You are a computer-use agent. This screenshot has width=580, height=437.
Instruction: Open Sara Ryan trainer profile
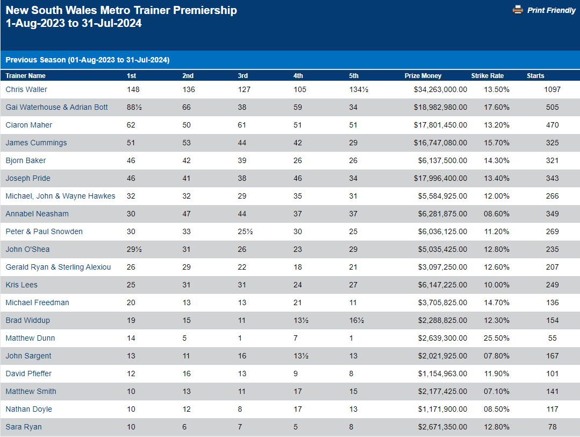point(24,427)
